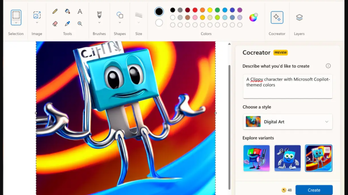The image size is (348, 195).
Task: Select the secondary white color circle
Action: tap(159, 23)
